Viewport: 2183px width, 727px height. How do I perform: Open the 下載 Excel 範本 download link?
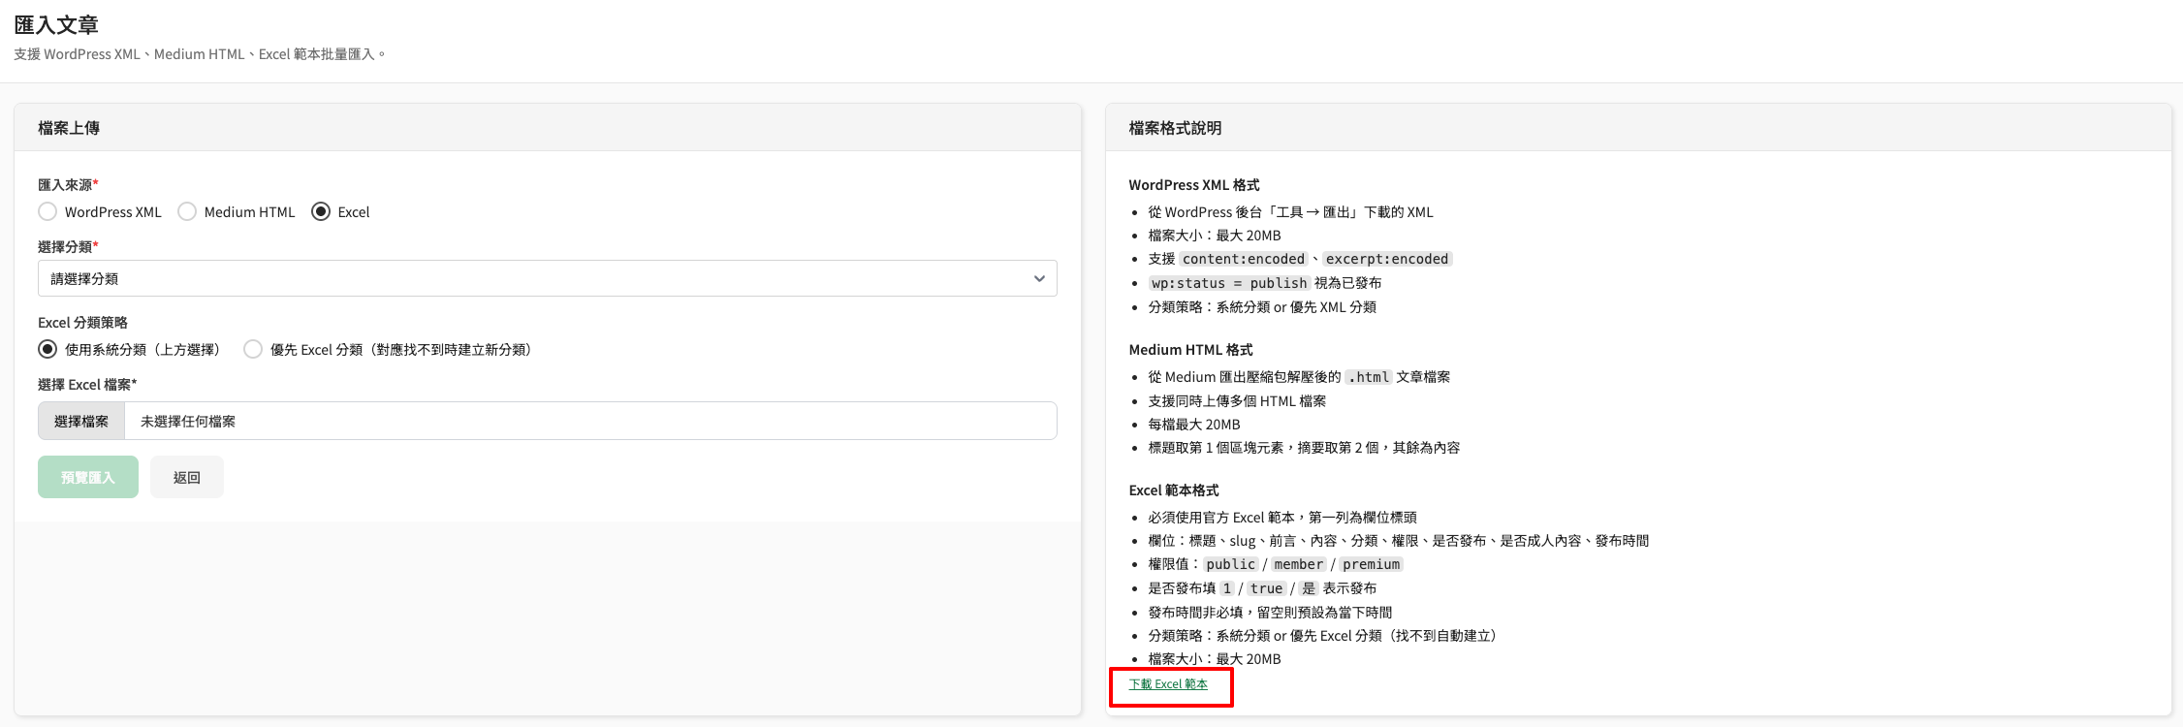1168,684
